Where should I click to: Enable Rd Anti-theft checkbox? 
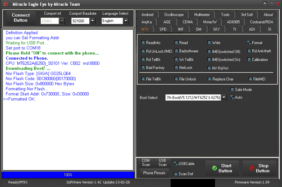(x=249, y=51)
